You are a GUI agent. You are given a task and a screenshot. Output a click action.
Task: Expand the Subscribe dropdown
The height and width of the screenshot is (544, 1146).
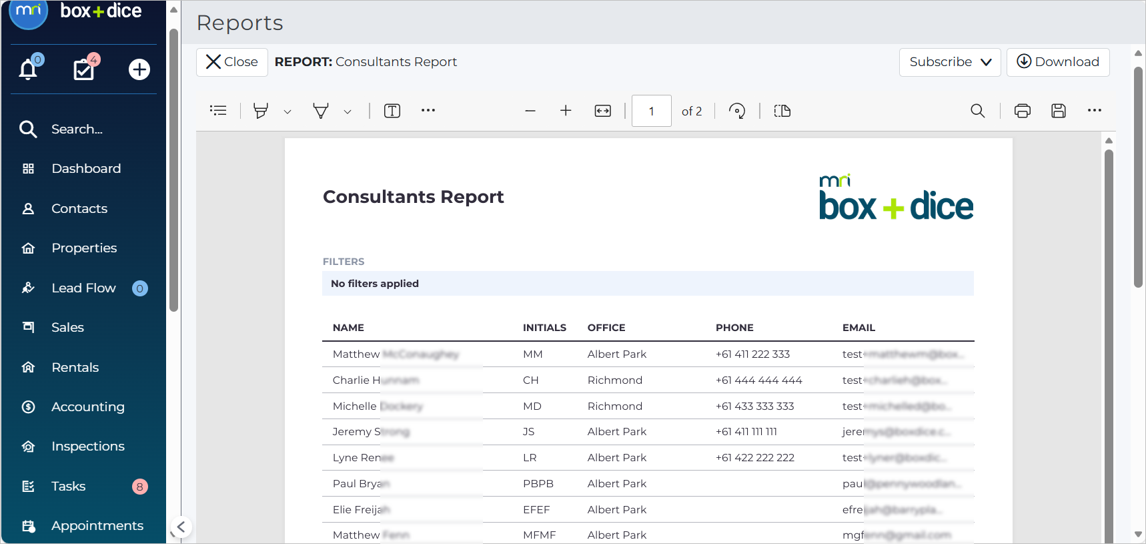pos(950,62)
